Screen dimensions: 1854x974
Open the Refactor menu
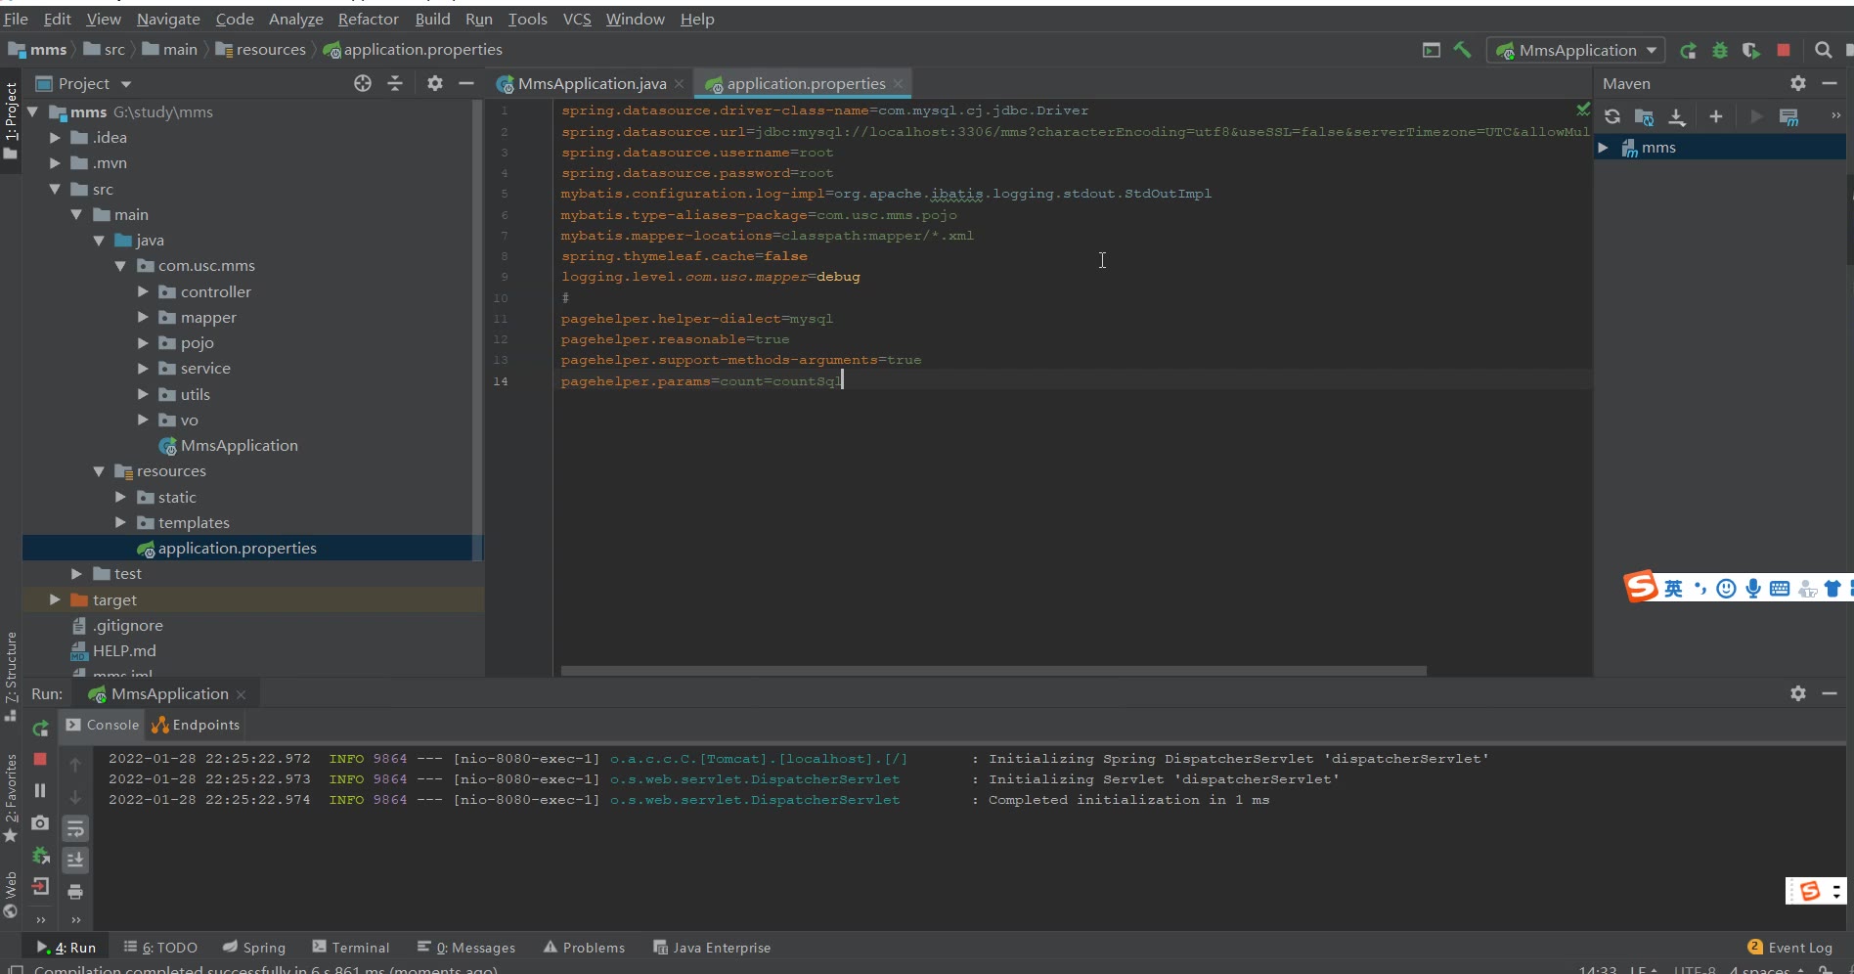[x=368, y=19]
